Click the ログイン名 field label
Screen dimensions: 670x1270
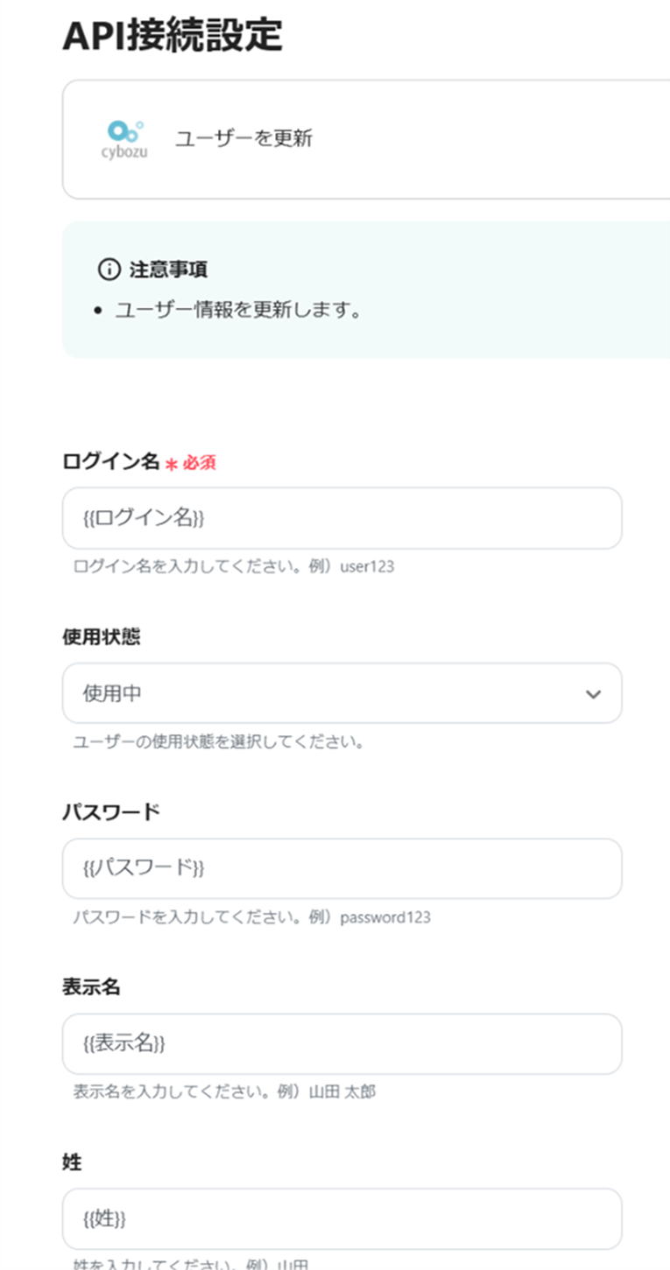(x=110, y=462)
